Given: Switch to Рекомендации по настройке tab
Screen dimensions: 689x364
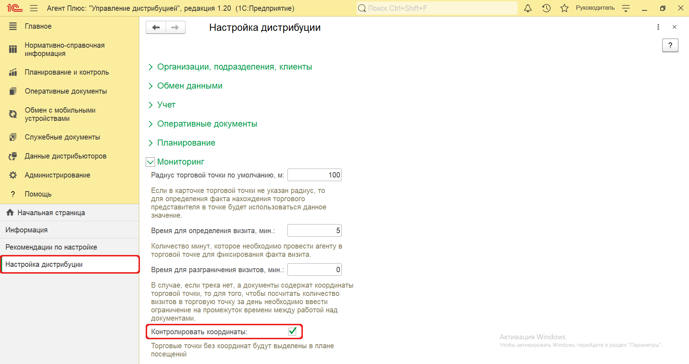Looking at the screenshot, I should 69,247.
